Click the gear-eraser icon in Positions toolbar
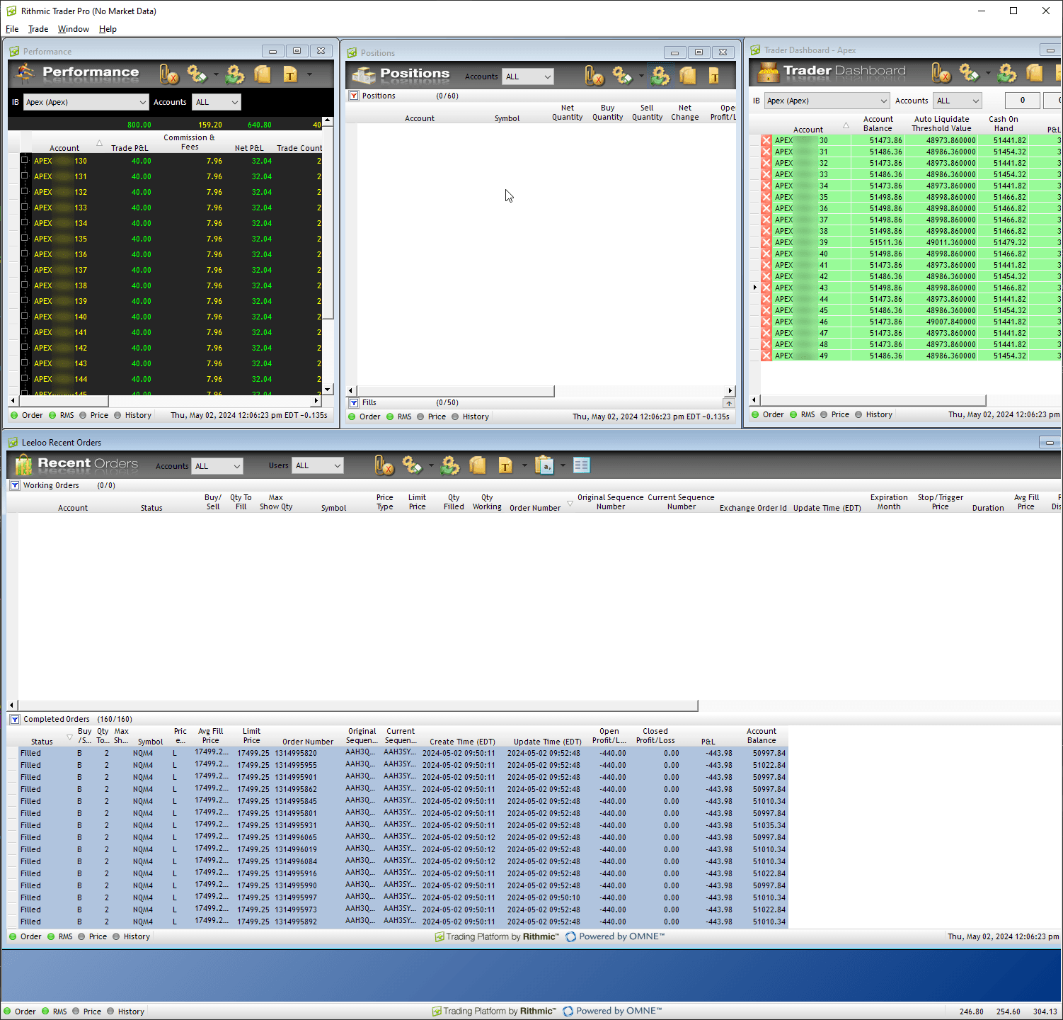 622,75
